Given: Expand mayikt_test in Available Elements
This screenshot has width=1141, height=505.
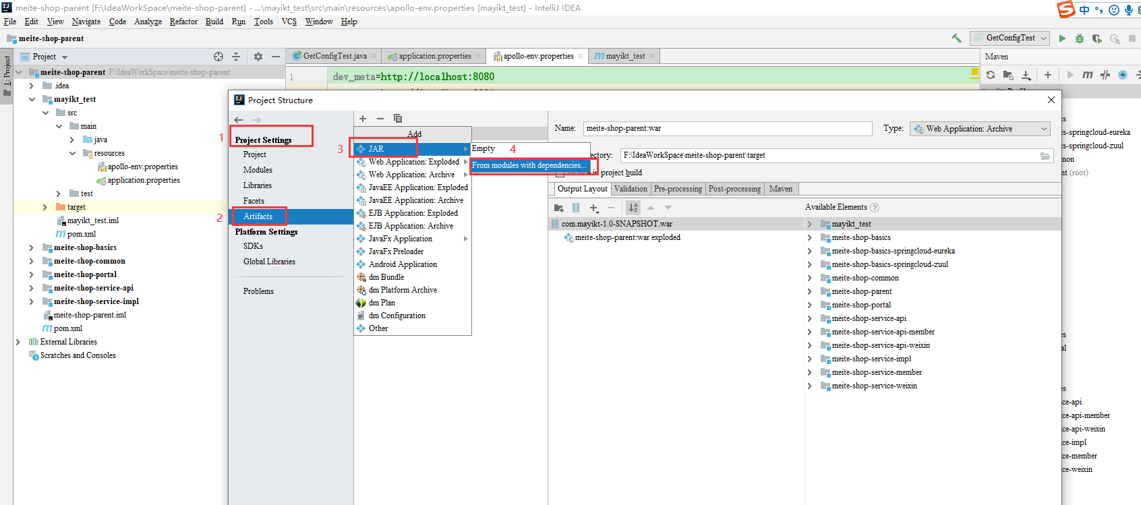Looking at the screenshot, I should (809, 224).
